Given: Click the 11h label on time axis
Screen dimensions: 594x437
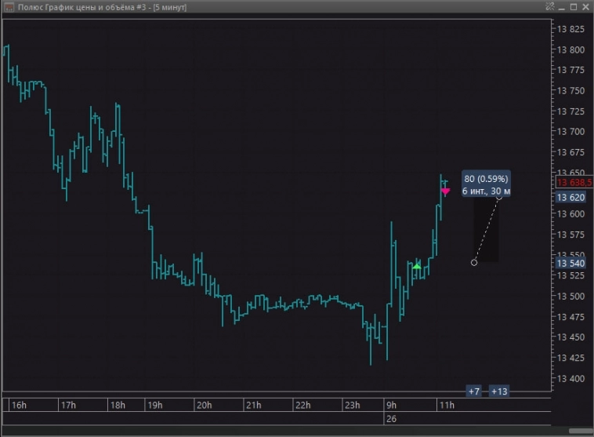Looking at the screenshot, I should click(x=446, y=406).
